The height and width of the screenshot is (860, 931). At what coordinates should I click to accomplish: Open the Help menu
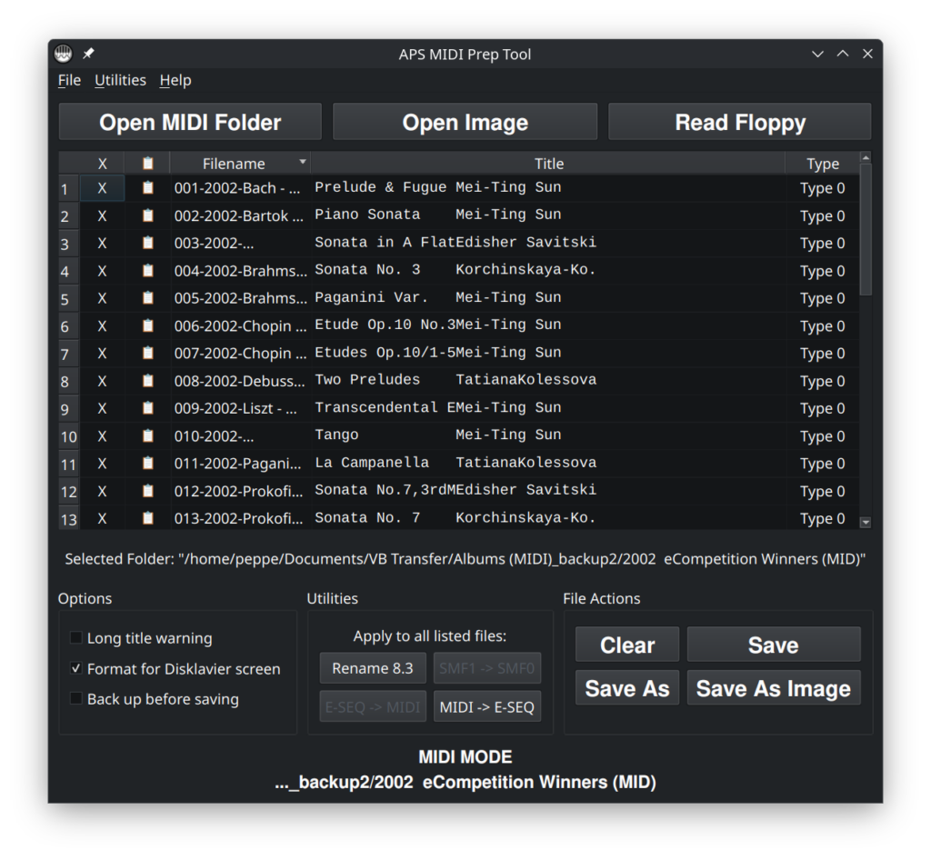[x=175, y=80]
